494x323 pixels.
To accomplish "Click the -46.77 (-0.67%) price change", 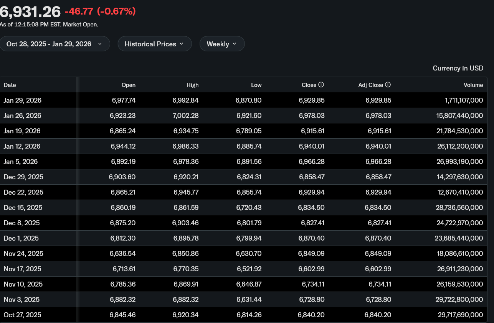I will tap(100, 11).
